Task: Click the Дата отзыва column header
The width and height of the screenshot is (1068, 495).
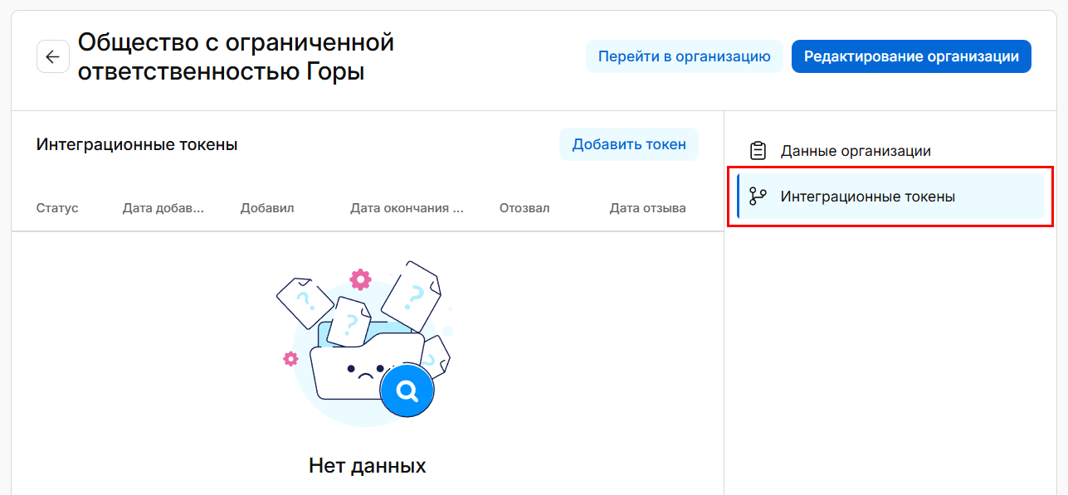Action: click(647, 208)
